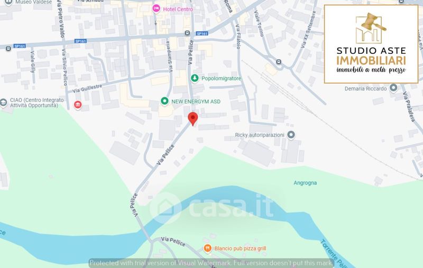The width and height of the screenshot is (423, 268).
Task: Select the Angrogna place label
Action: coord(305,183)
